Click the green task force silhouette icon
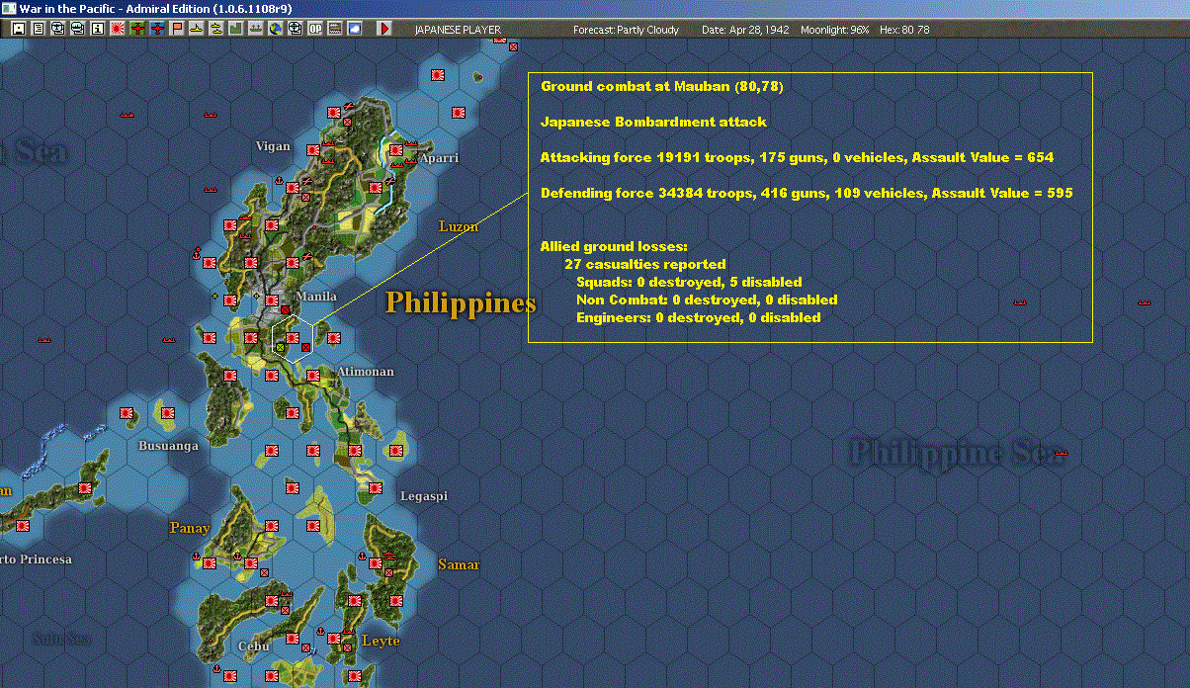The height and width of the screenshot is (688, 1190). click(x=255, y=29)
